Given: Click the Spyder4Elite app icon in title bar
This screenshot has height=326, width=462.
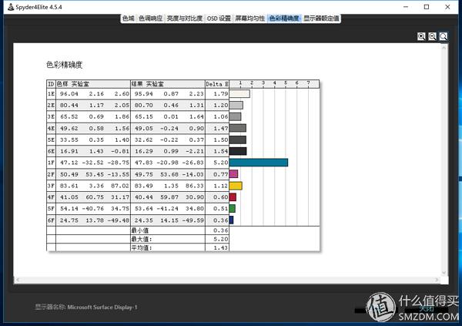Looking at the screenshot, I should tap(8, 7).
